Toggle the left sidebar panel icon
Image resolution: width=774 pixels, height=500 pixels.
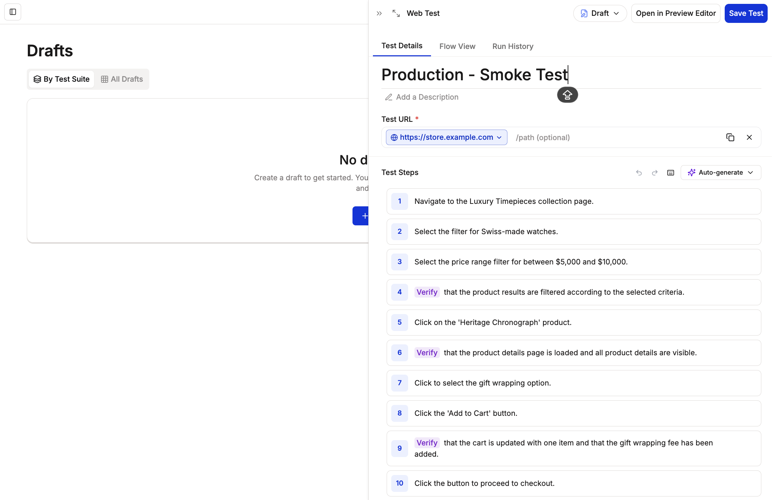click(13, 12)
